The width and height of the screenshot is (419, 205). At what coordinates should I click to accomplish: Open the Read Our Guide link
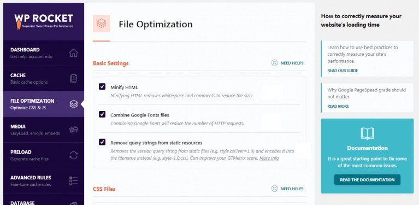343,71
